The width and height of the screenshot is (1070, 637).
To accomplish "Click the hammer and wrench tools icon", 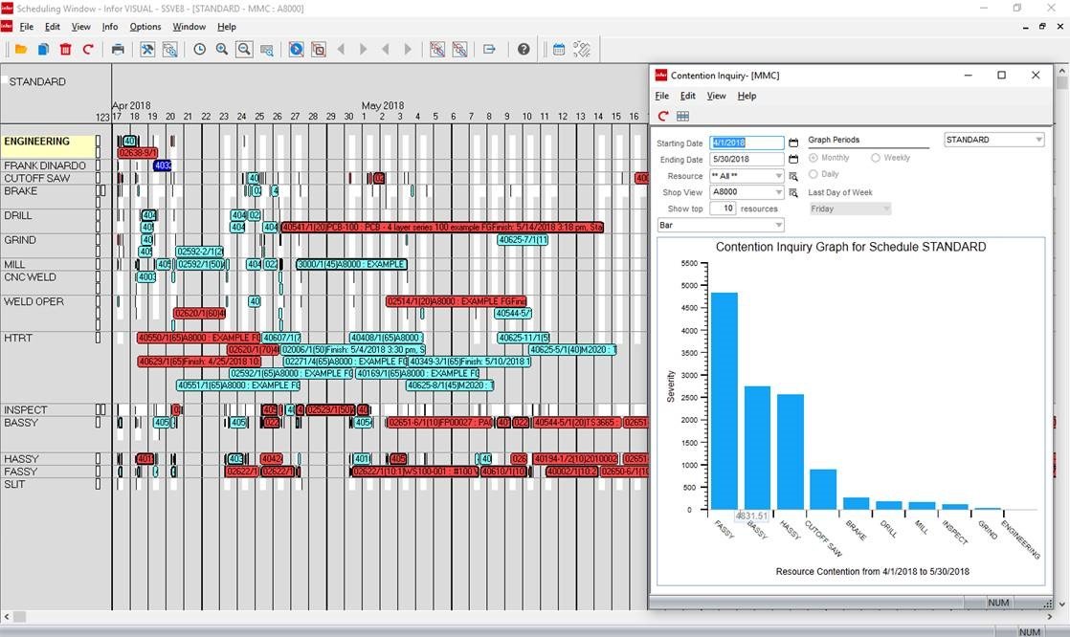I will 147,49.
